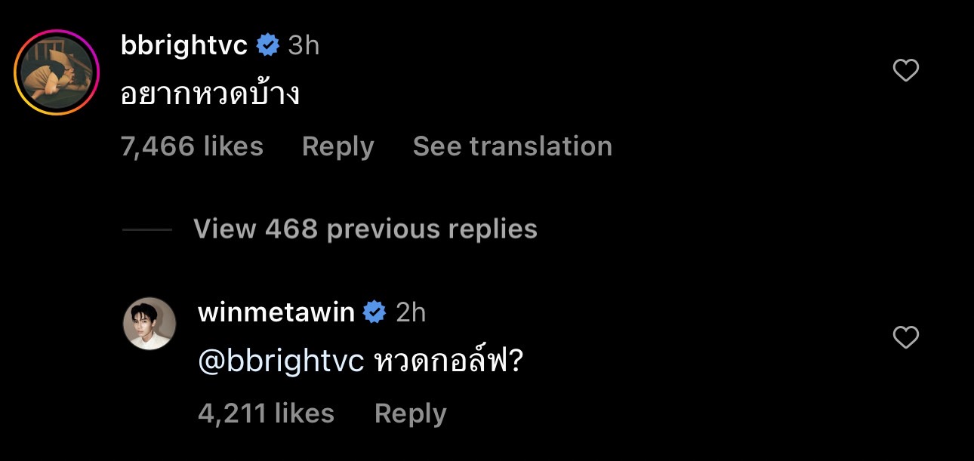The width and height of the screenshot is (974, 461).
Task: Reply to winmetawin's comment
Action: pos(410,413)
